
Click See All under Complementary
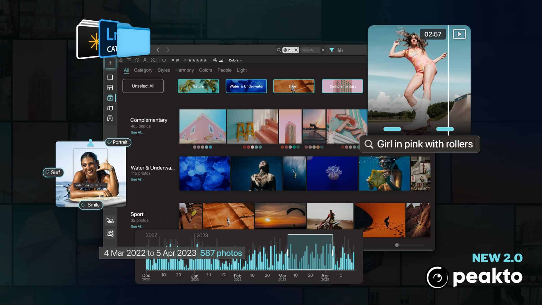point(137,132)
